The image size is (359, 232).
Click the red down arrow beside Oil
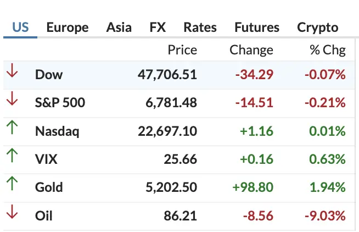coord(12,215)
